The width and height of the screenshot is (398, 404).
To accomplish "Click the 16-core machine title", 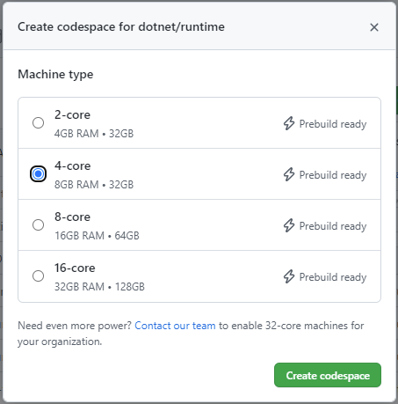I will tap(75, 268).
